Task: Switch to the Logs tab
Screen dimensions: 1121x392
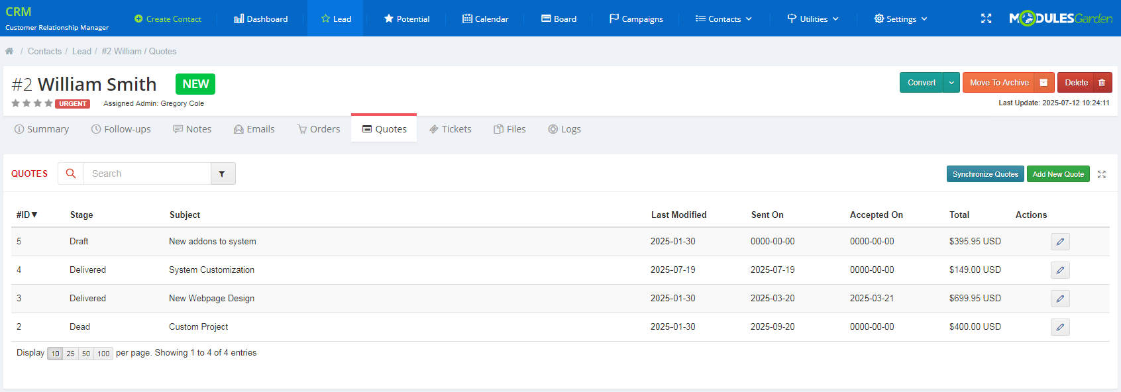Action: (x=564, y=129)
